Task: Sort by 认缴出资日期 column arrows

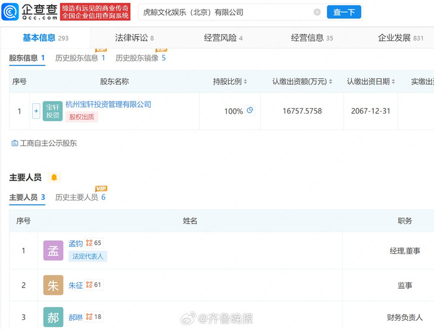Action: tap(393, 81)
